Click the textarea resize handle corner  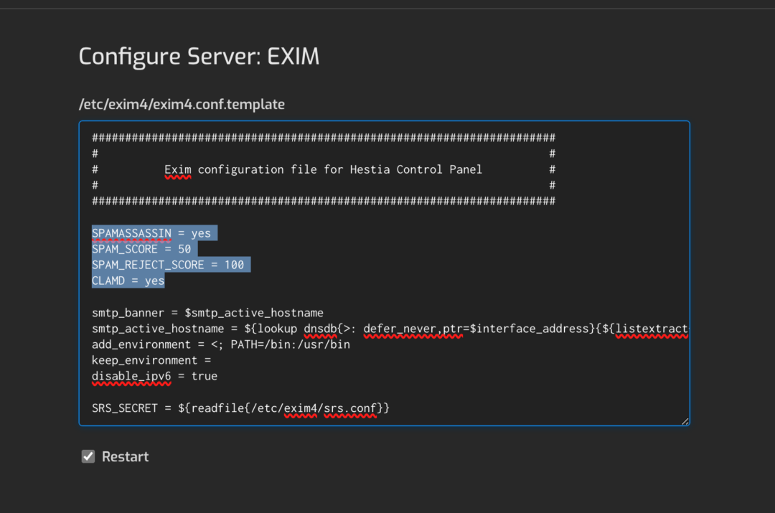[685, 421]
